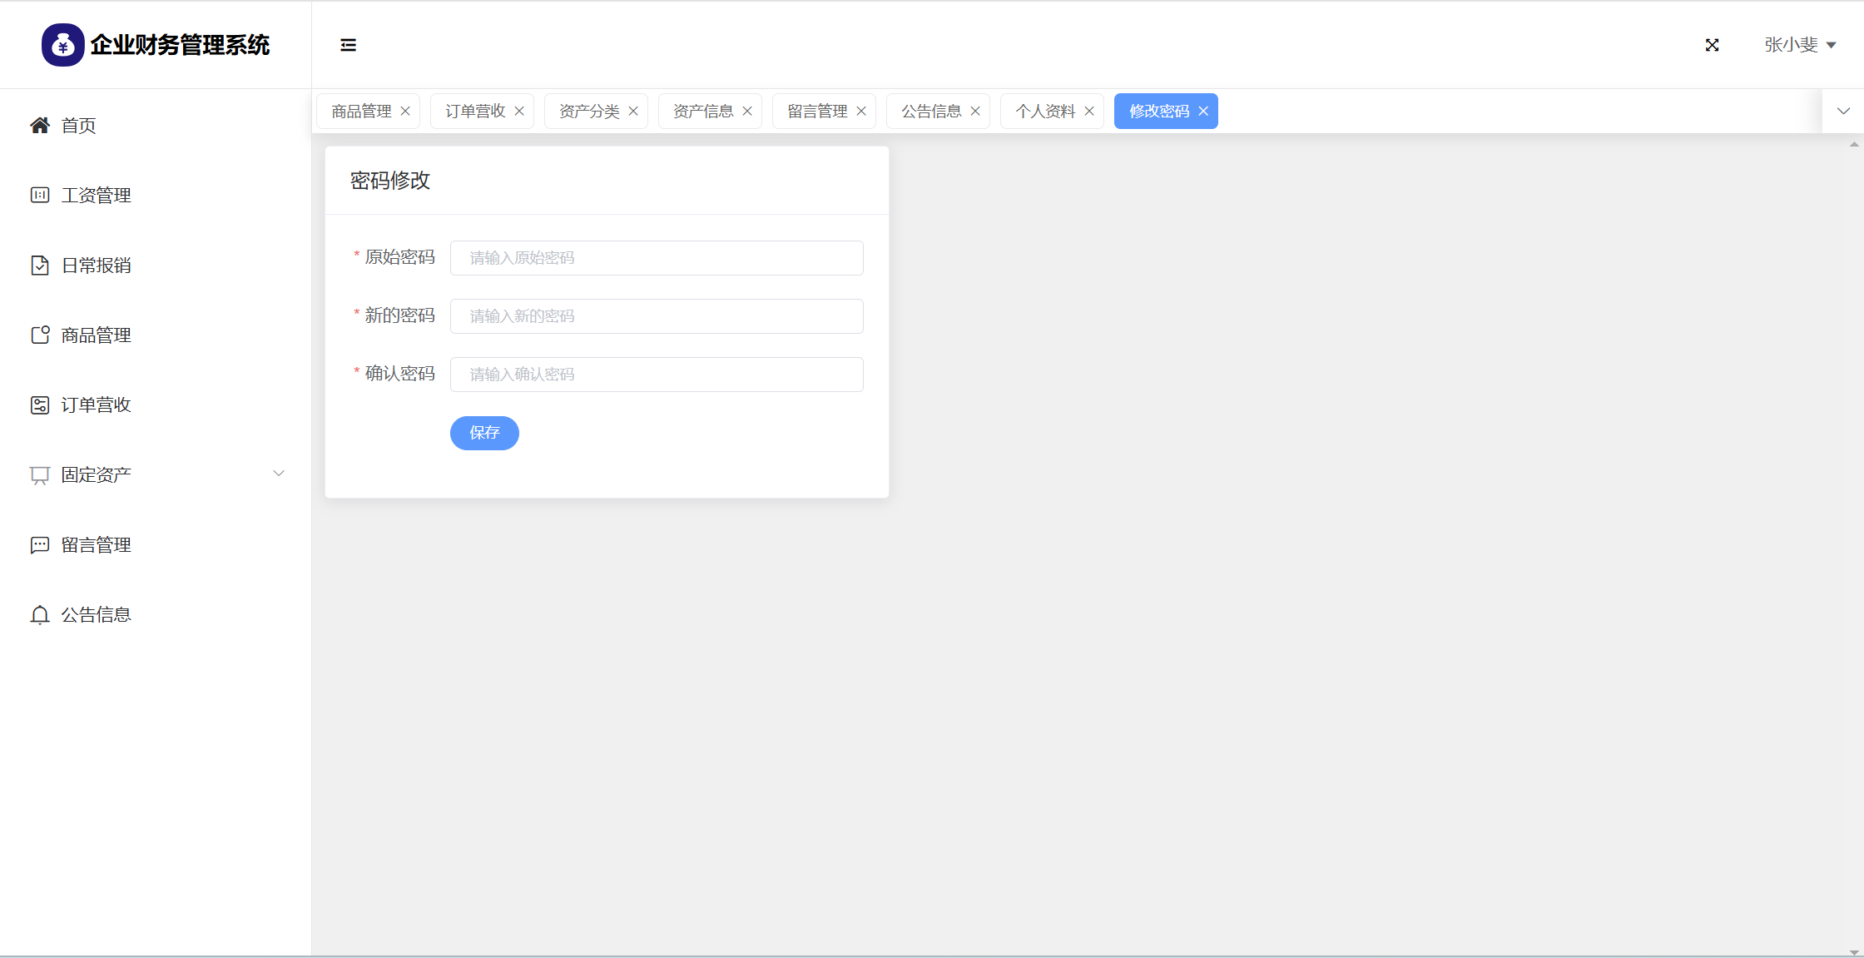This screenshot has height=958, width=1864.
Task: Expand the 固定资产 submenu chevron
Action: [279, 474]
